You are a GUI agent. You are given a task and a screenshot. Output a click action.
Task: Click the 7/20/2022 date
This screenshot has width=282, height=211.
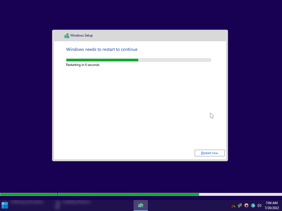tap(272, 208)
